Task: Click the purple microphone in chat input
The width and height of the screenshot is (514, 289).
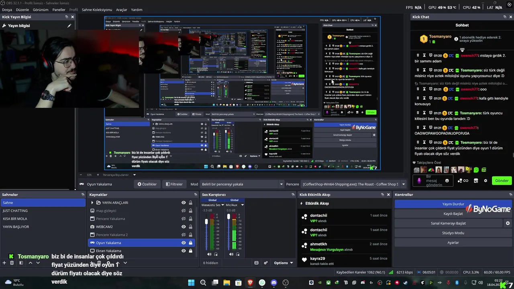Action: [x=419, y=181]
